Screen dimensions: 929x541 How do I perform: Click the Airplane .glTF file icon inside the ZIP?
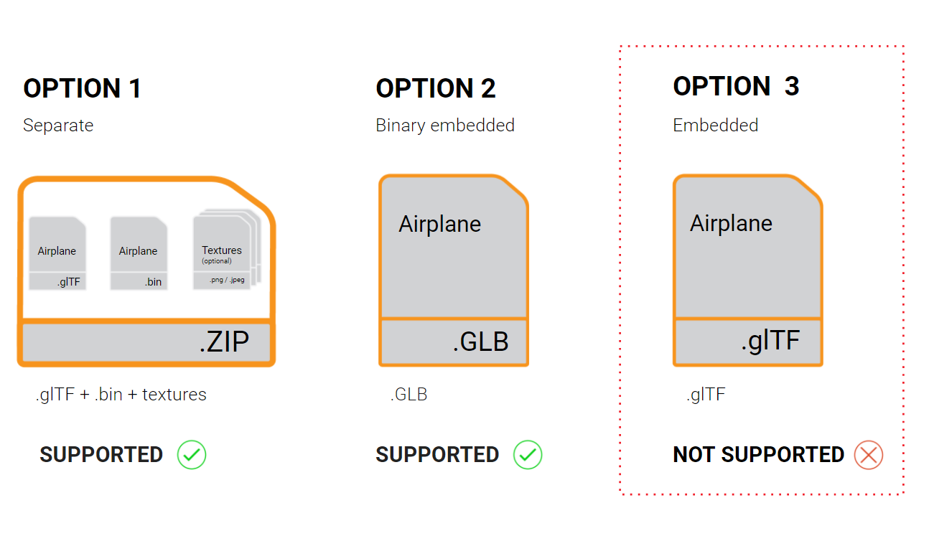click(x=57, y=253)
